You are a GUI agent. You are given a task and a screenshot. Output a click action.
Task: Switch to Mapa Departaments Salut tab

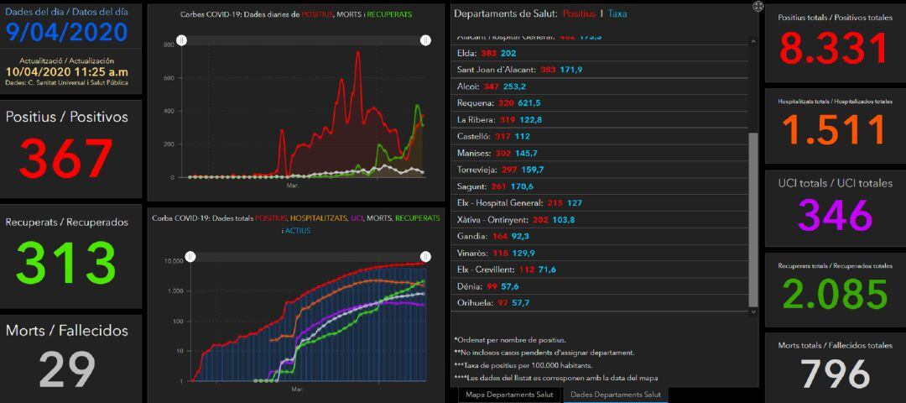tap(509, 394)
